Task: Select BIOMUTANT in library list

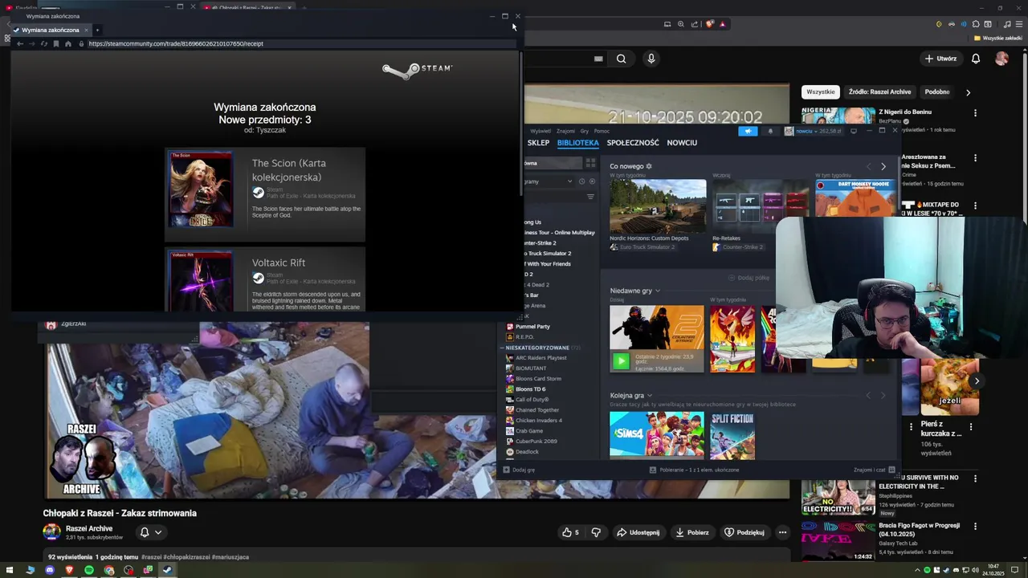Action: pyautogui.click(x=531, y=368)
